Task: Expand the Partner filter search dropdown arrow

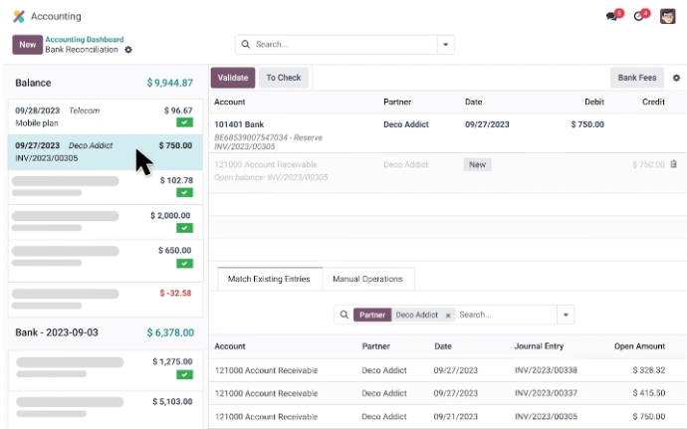Action: pyautogui.click(x=566, y=315)
